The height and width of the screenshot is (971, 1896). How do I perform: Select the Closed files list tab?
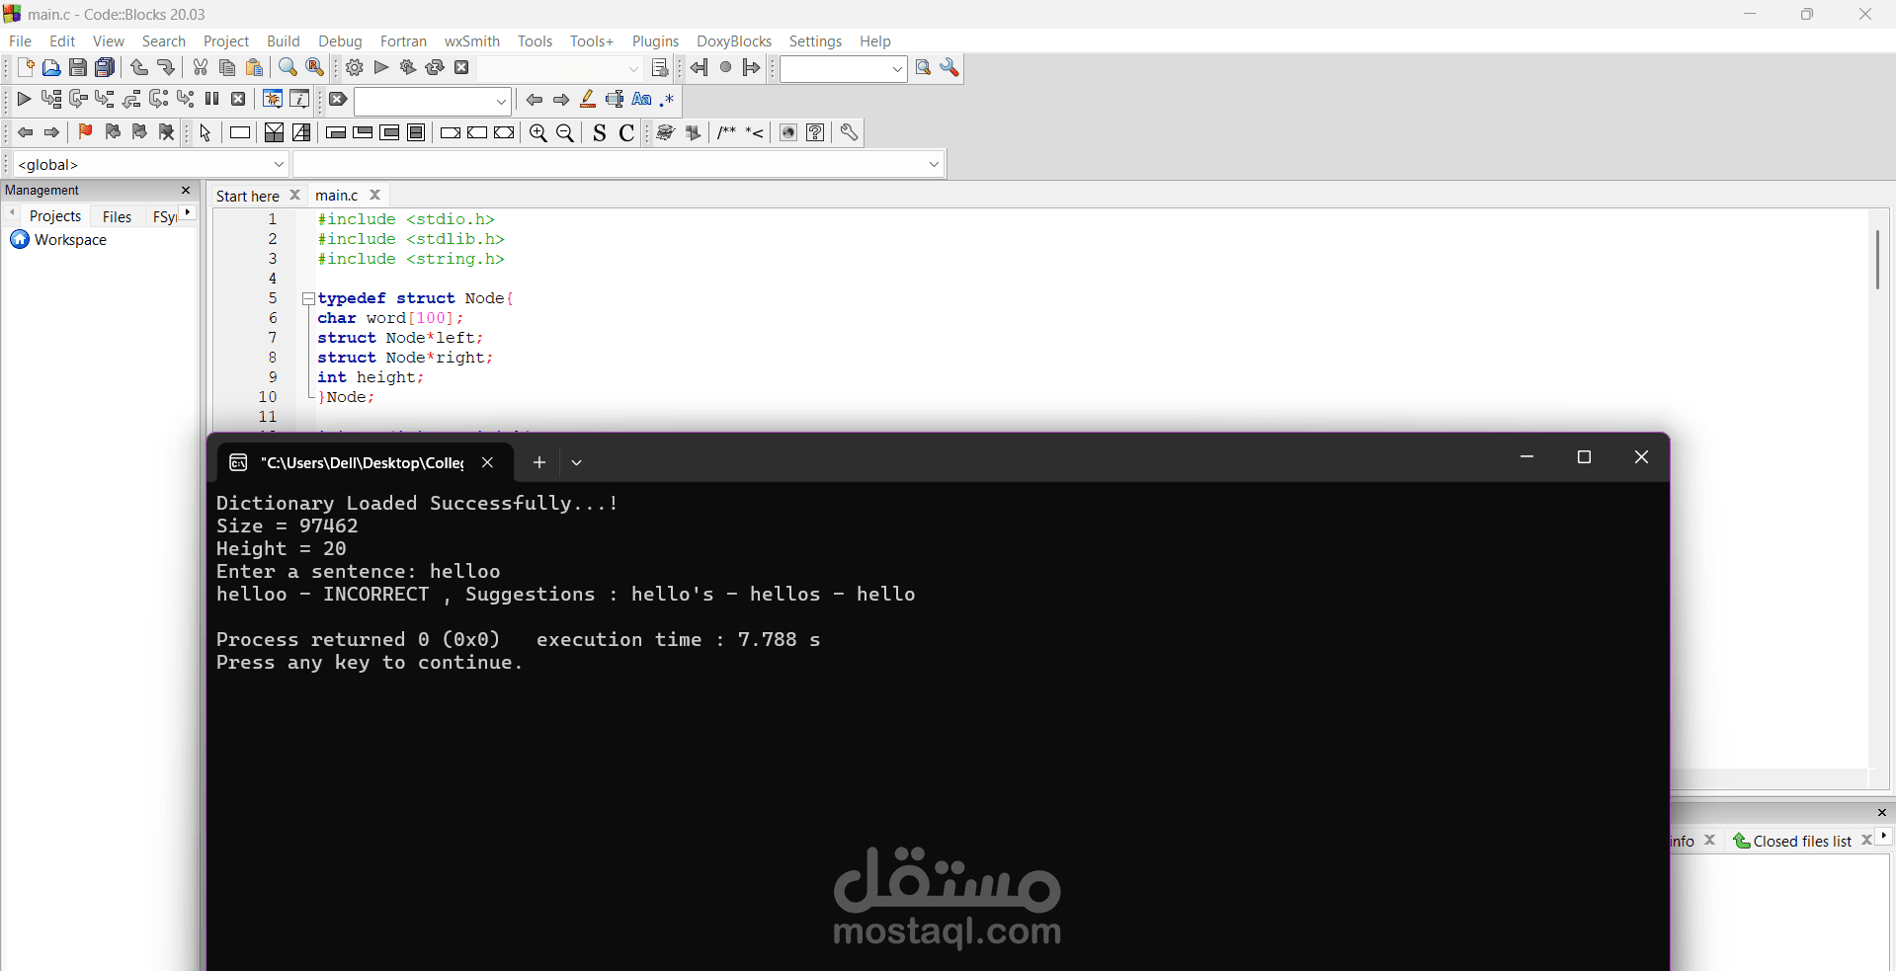[x=1802, y=841]
